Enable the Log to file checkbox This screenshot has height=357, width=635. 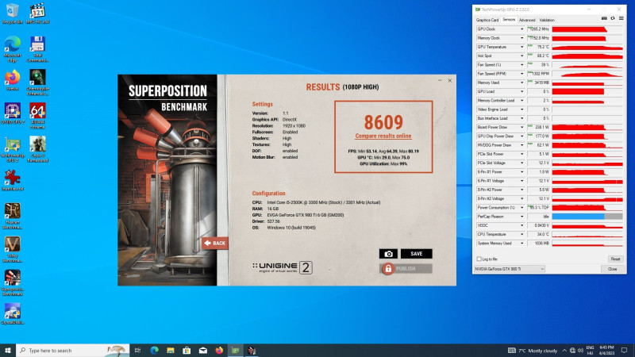479,259
